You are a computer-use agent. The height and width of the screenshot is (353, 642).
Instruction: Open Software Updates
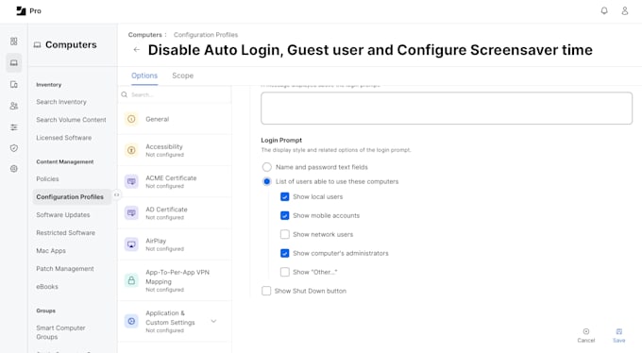click(63, 215)
